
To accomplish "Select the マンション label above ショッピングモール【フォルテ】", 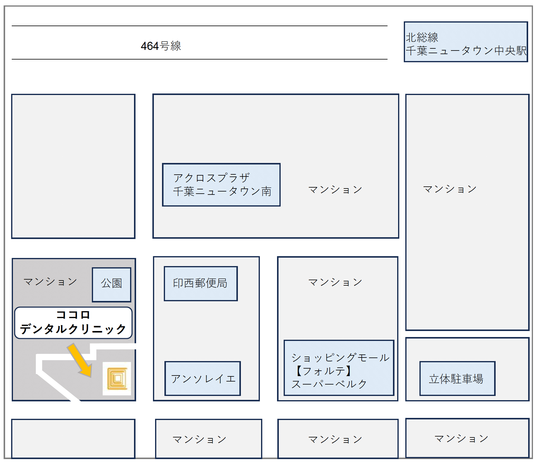I will coord(335,282).
